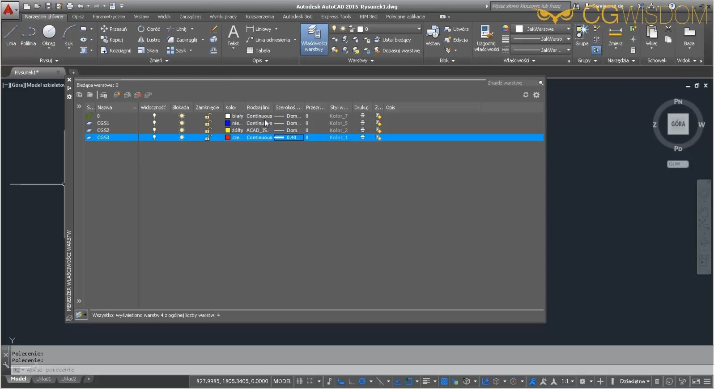Click the yellow color swatch of CGS2
Viewport: 714px width, 389px height.
228,130
